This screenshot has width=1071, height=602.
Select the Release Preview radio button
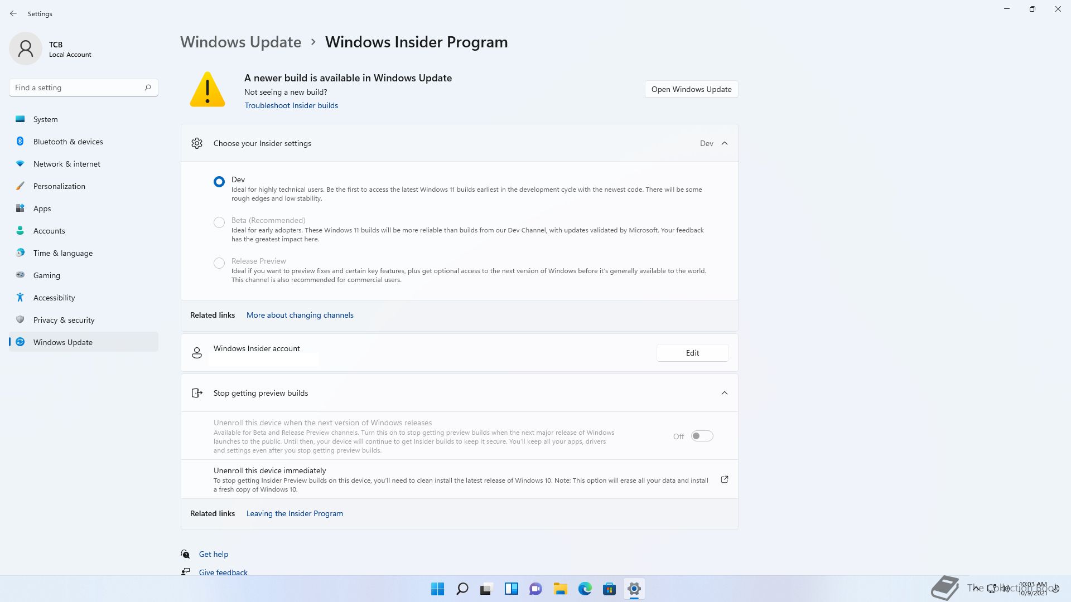[219, 263]
